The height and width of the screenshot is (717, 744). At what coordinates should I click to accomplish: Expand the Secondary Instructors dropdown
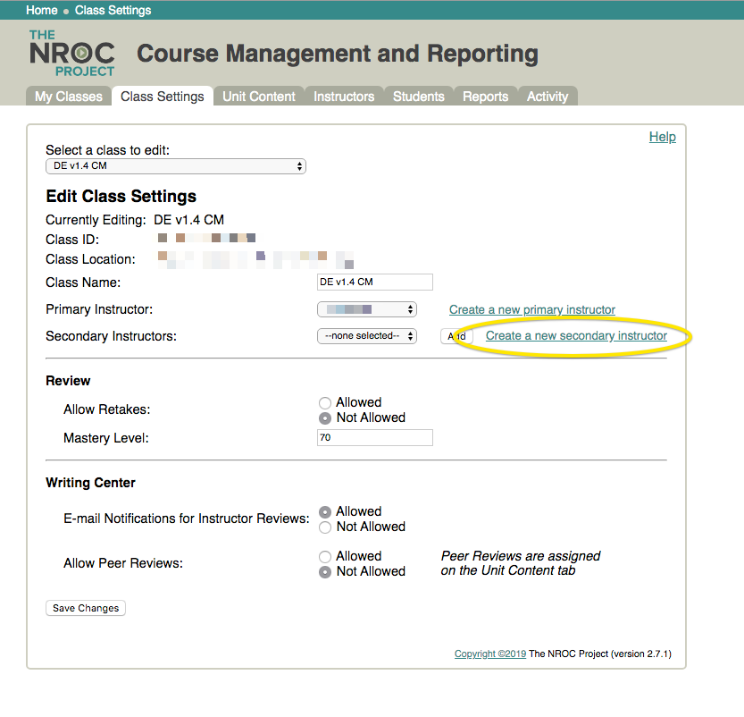point(367,336)
